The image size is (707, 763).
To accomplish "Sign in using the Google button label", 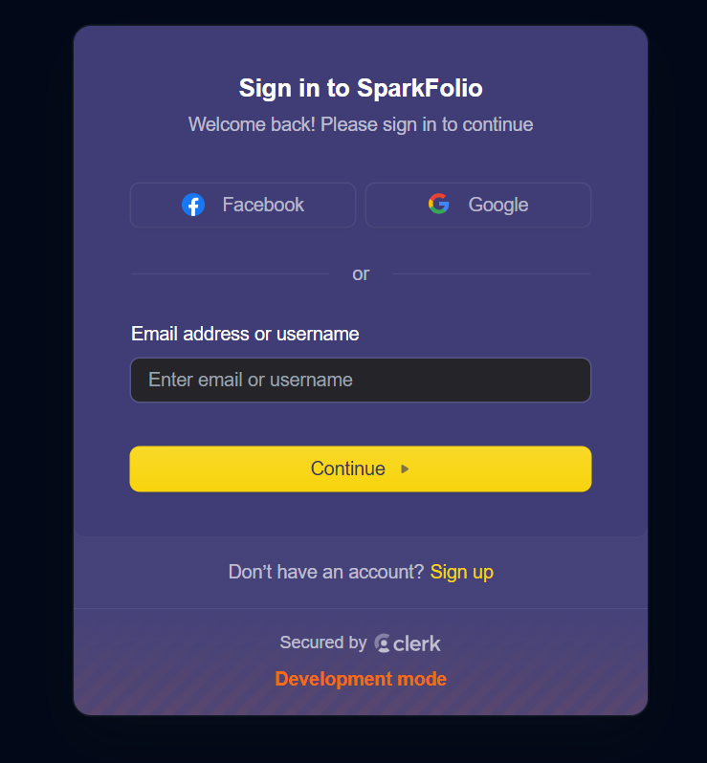I will click(498, 205).
